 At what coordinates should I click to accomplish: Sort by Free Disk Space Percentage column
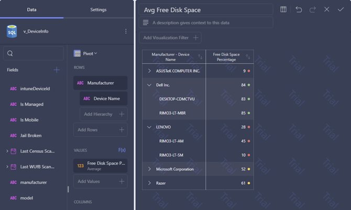point(248,57)
